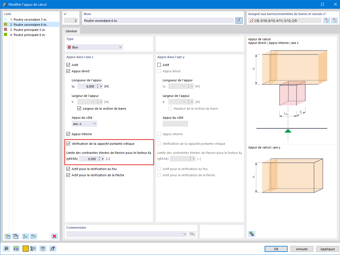Click the Appliquer button
Screen dimensions: 340x255
coord(328,249)
